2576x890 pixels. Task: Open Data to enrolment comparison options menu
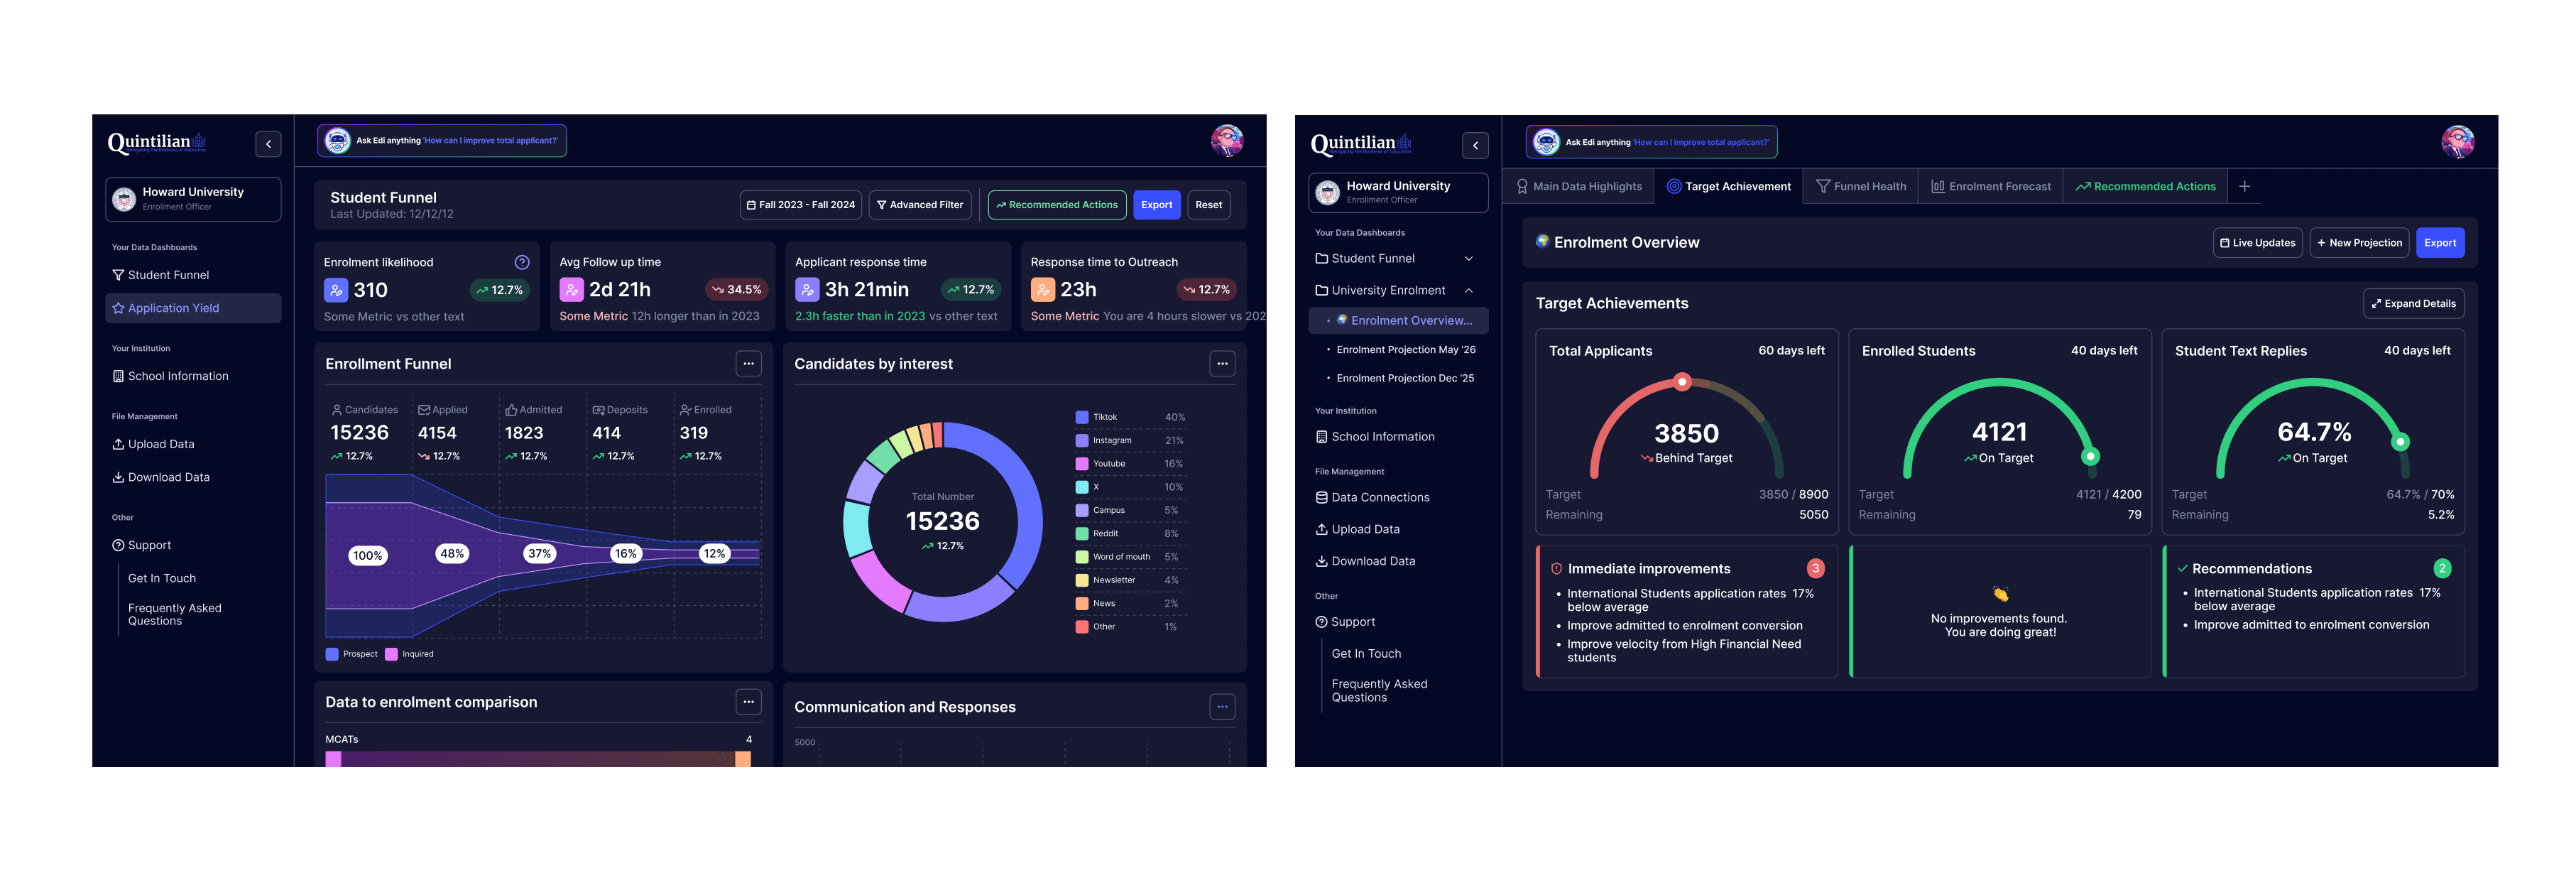click(748, 702)
